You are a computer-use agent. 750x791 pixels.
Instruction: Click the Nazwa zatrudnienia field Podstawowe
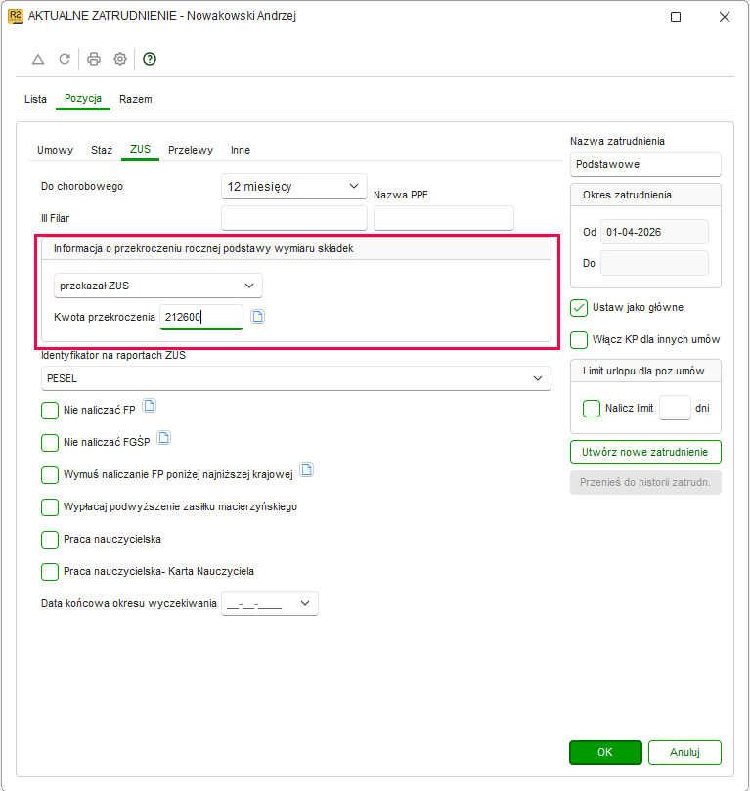645,164
